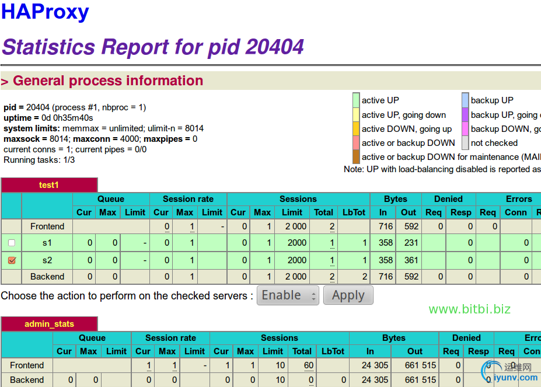Click the active UP, going down swatch
541x387 pixels.
click(x=356, y=114)
